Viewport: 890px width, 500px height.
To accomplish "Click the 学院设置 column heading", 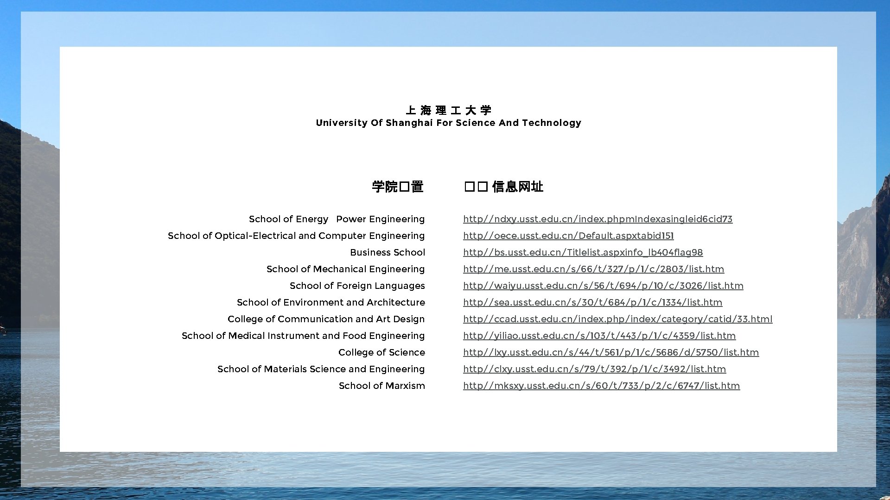I will pos(398,187).
